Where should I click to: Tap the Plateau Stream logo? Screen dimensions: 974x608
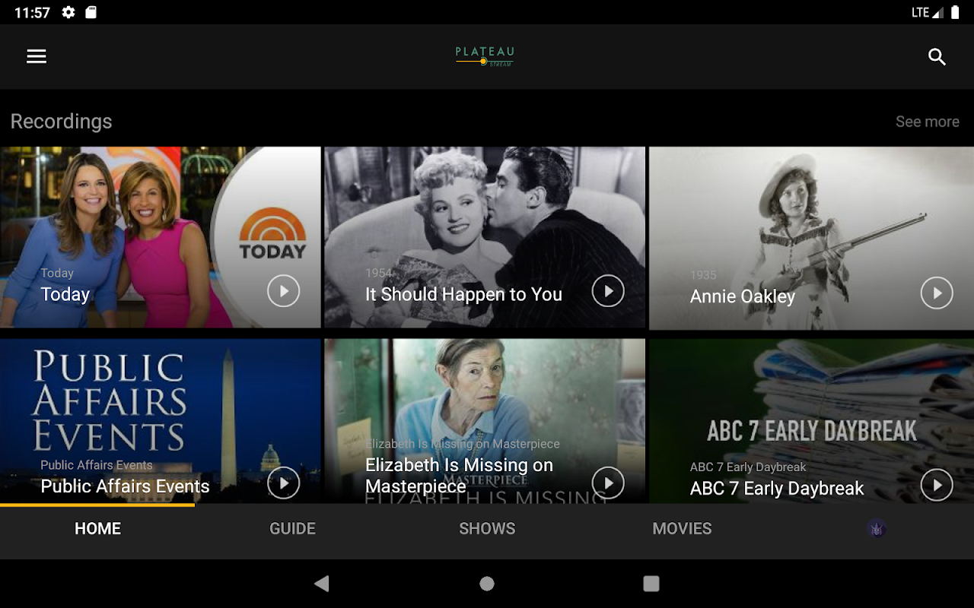(x=485, y=56)
